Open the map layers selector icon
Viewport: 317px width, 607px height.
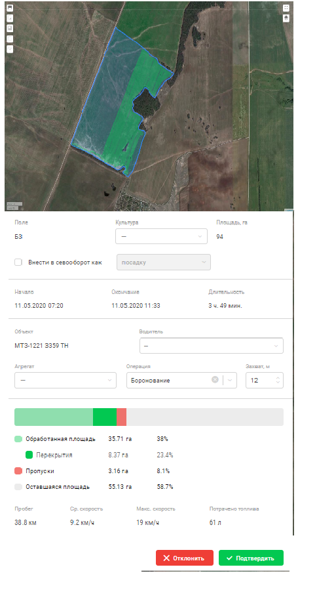tap(286, 18)
